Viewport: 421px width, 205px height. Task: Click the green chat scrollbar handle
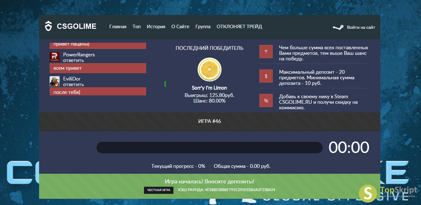coord(165,84)
